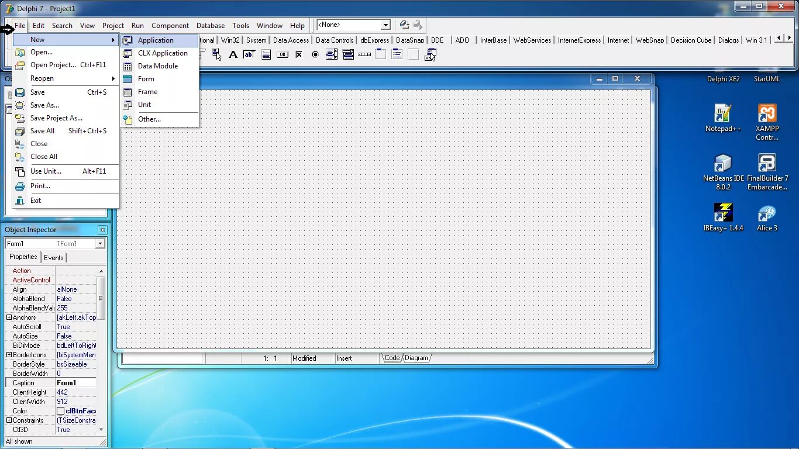This screenshot has height=449, width=799.
Task: Open the Notepad++ desktop shortcut
Action: click(x=723, y=119)
